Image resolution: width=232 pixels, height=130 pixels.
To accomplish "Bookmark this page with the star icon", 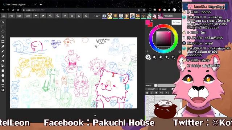I will (144, 10).
